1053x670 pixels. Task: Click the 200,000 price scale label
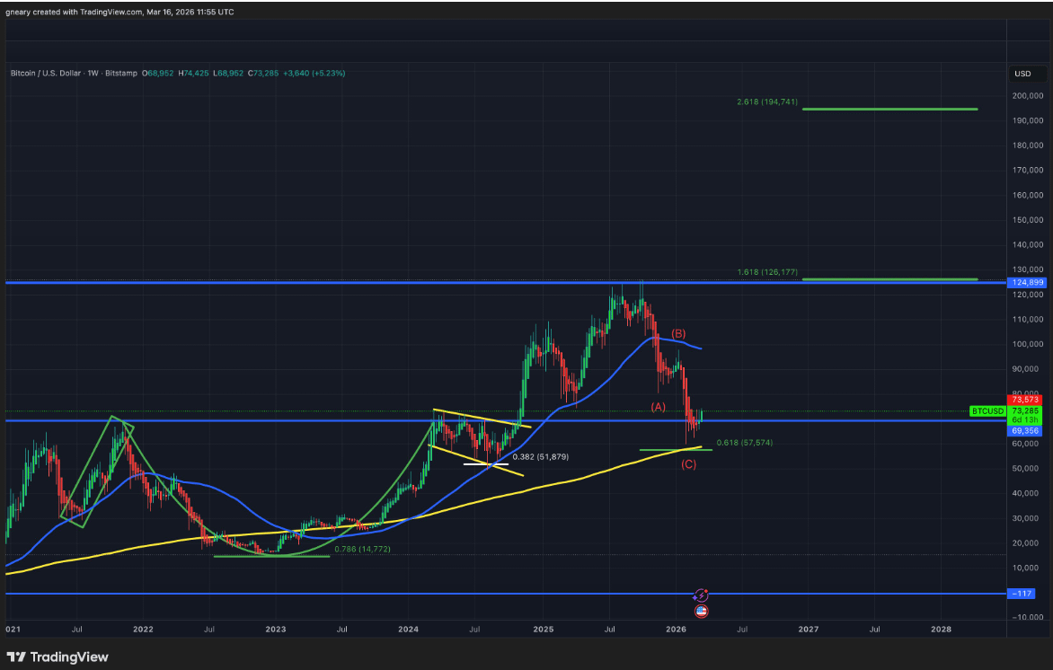1028,96
